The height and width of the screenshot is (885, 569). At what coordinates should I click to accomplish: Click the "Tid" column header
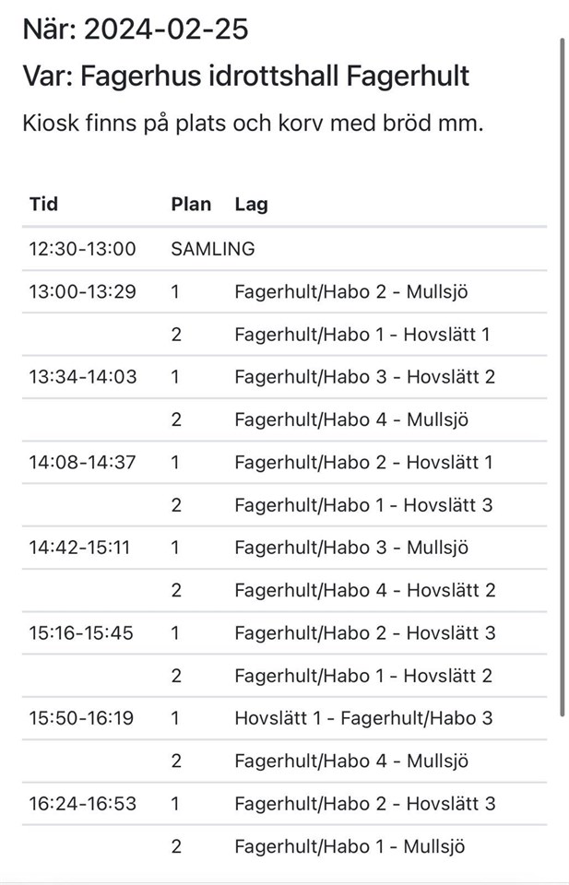(x=43, y=204)
